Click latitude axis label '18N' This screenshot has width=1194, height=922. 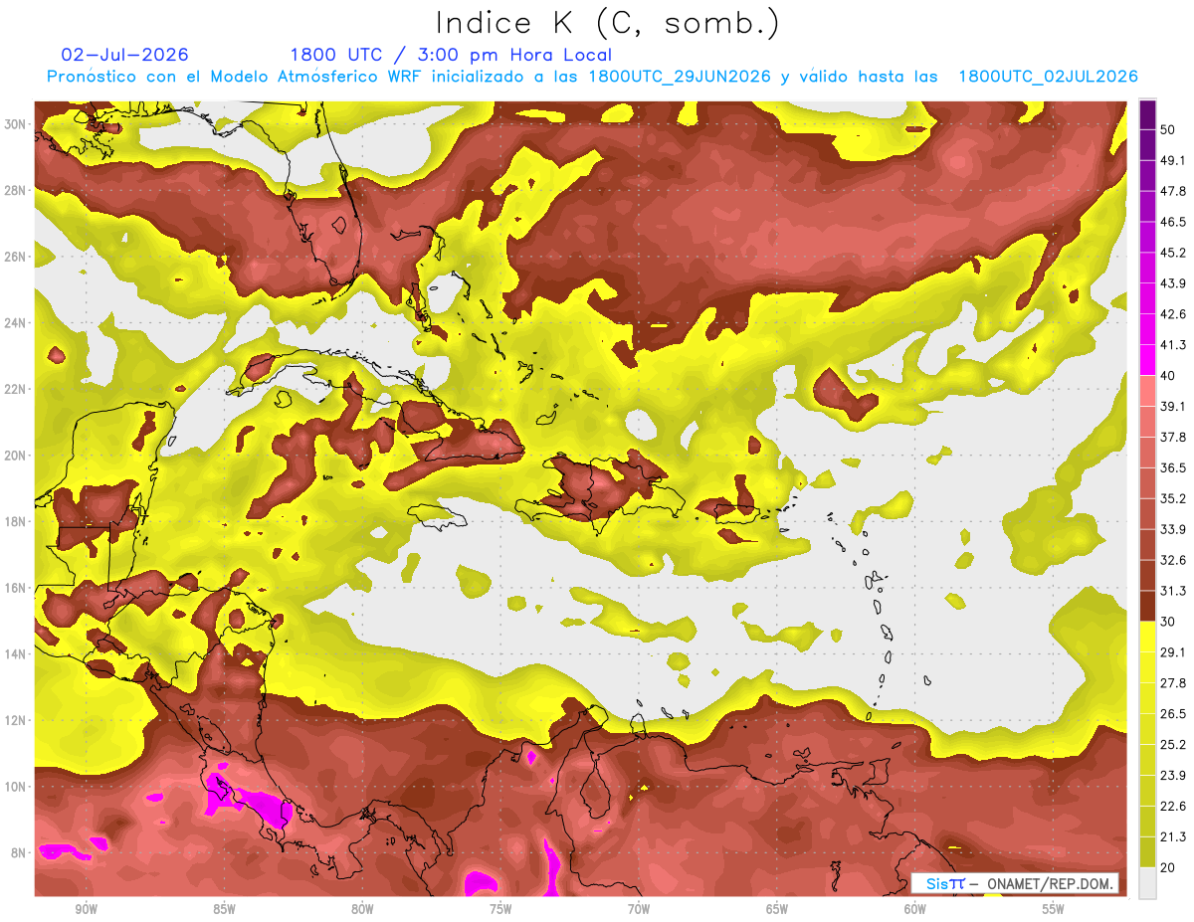click(x=16, y=521)
